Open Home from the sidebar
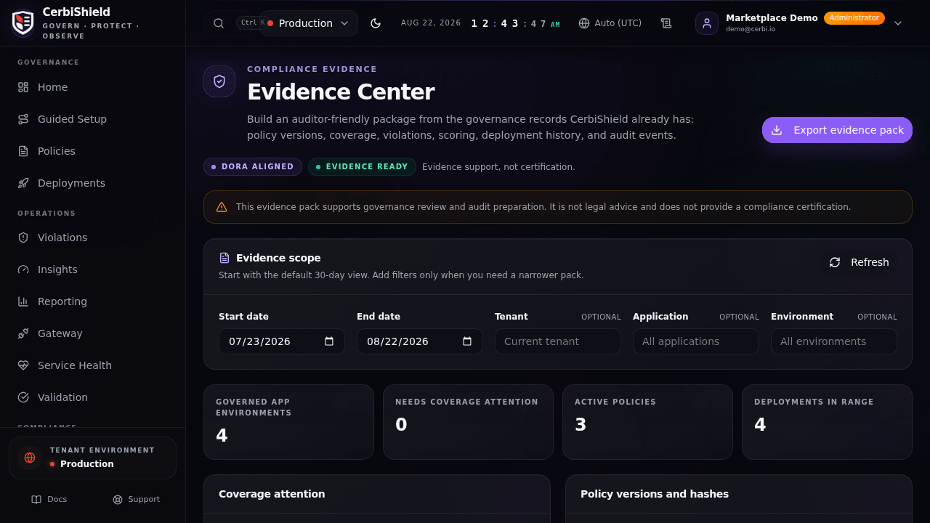 (x=93, y=87)
